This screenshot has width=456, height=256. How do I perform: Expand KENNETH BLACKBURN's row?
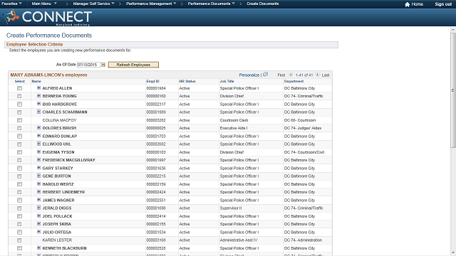pyautogui.click(x=38, y=247)
